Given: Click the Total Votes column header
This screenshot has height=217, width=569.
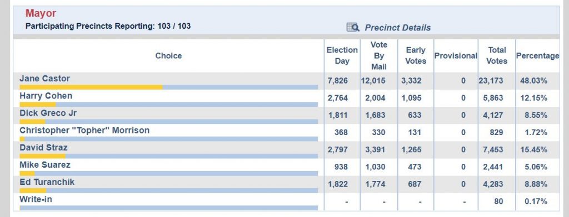Looking at the screenshot, I should pos(497,56).
